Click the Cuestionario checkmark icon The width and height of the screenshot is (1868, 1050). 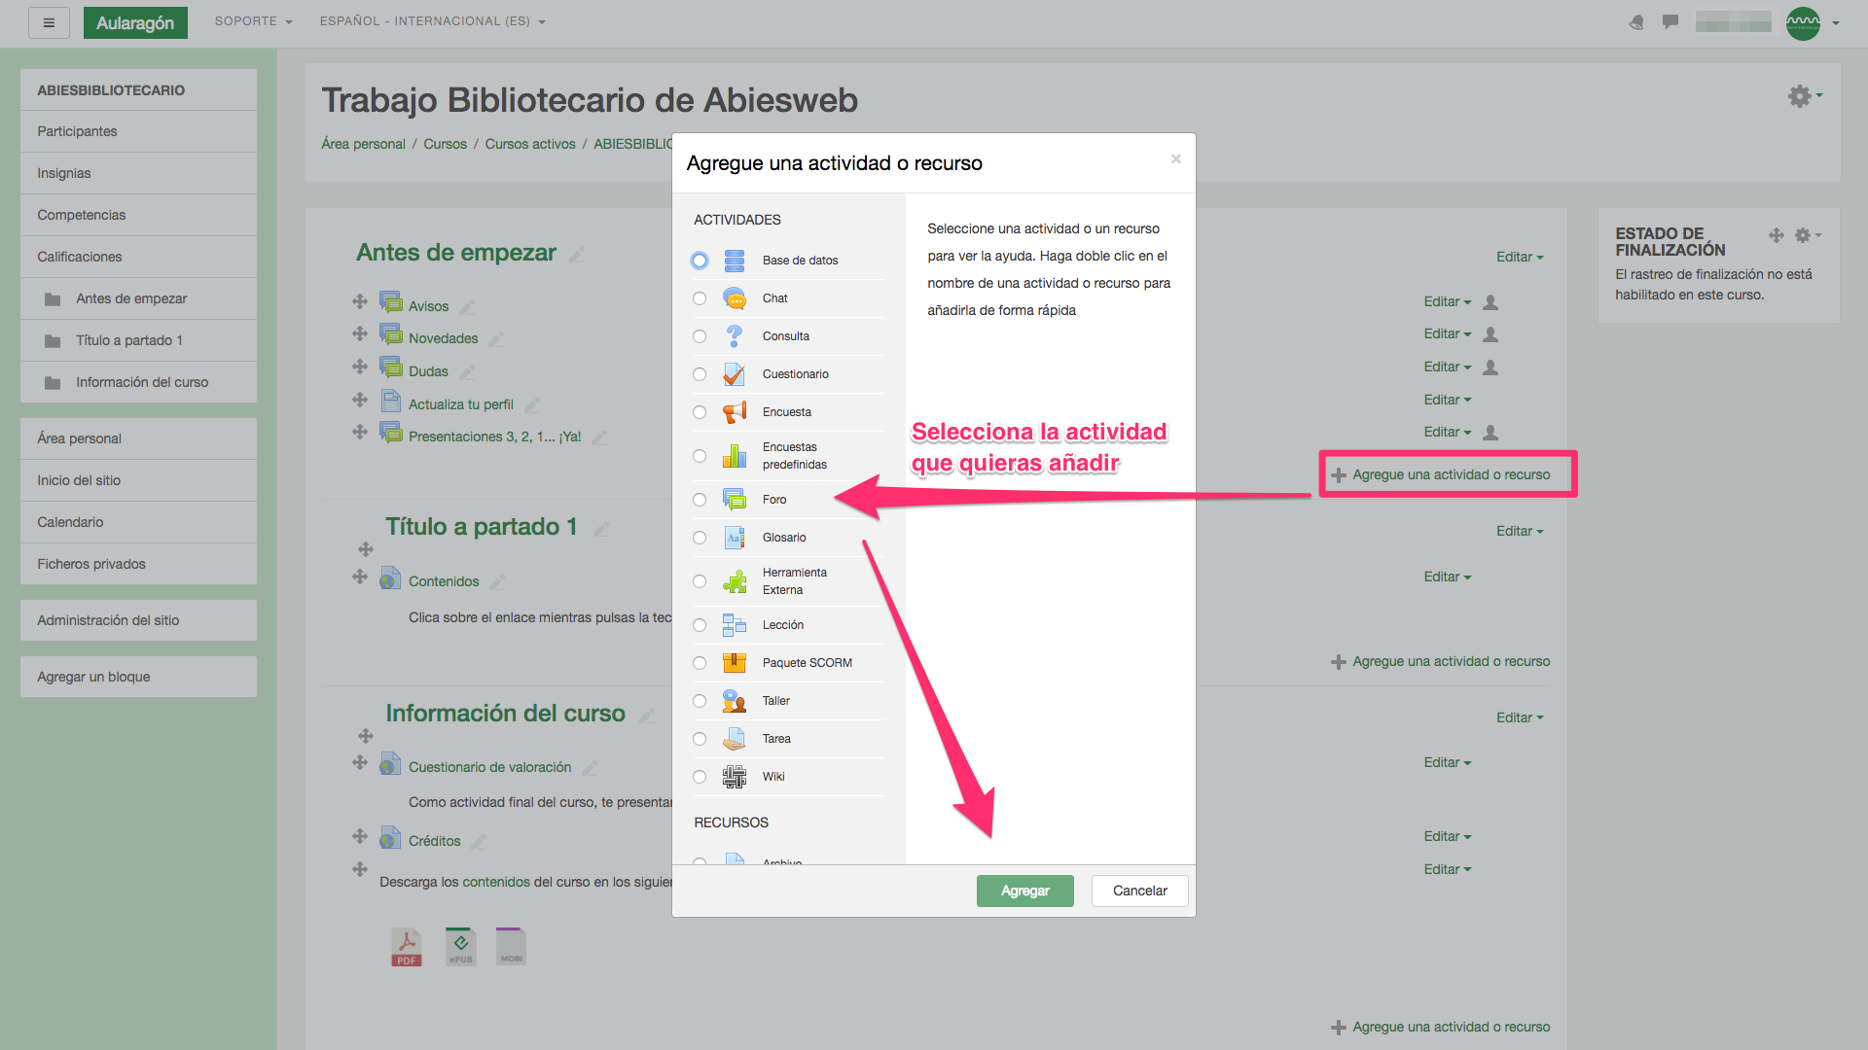pos(735,374)
